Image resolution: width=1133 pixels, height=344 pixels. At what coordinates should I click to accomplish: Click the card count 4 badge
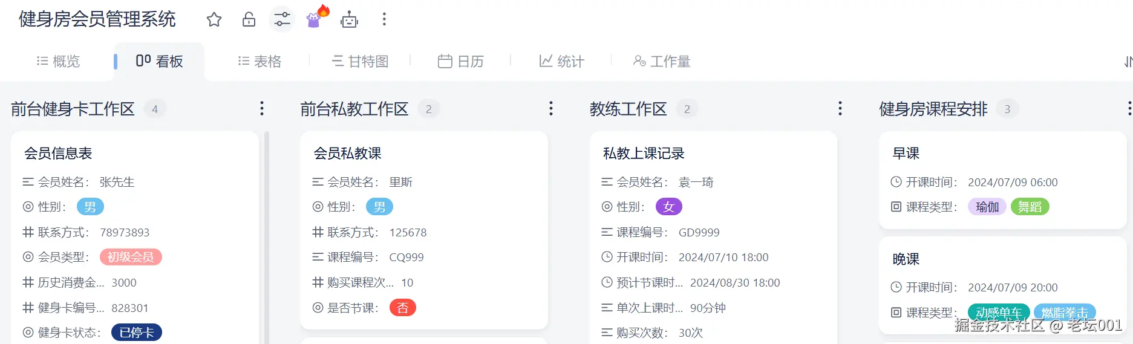[155, 109]
